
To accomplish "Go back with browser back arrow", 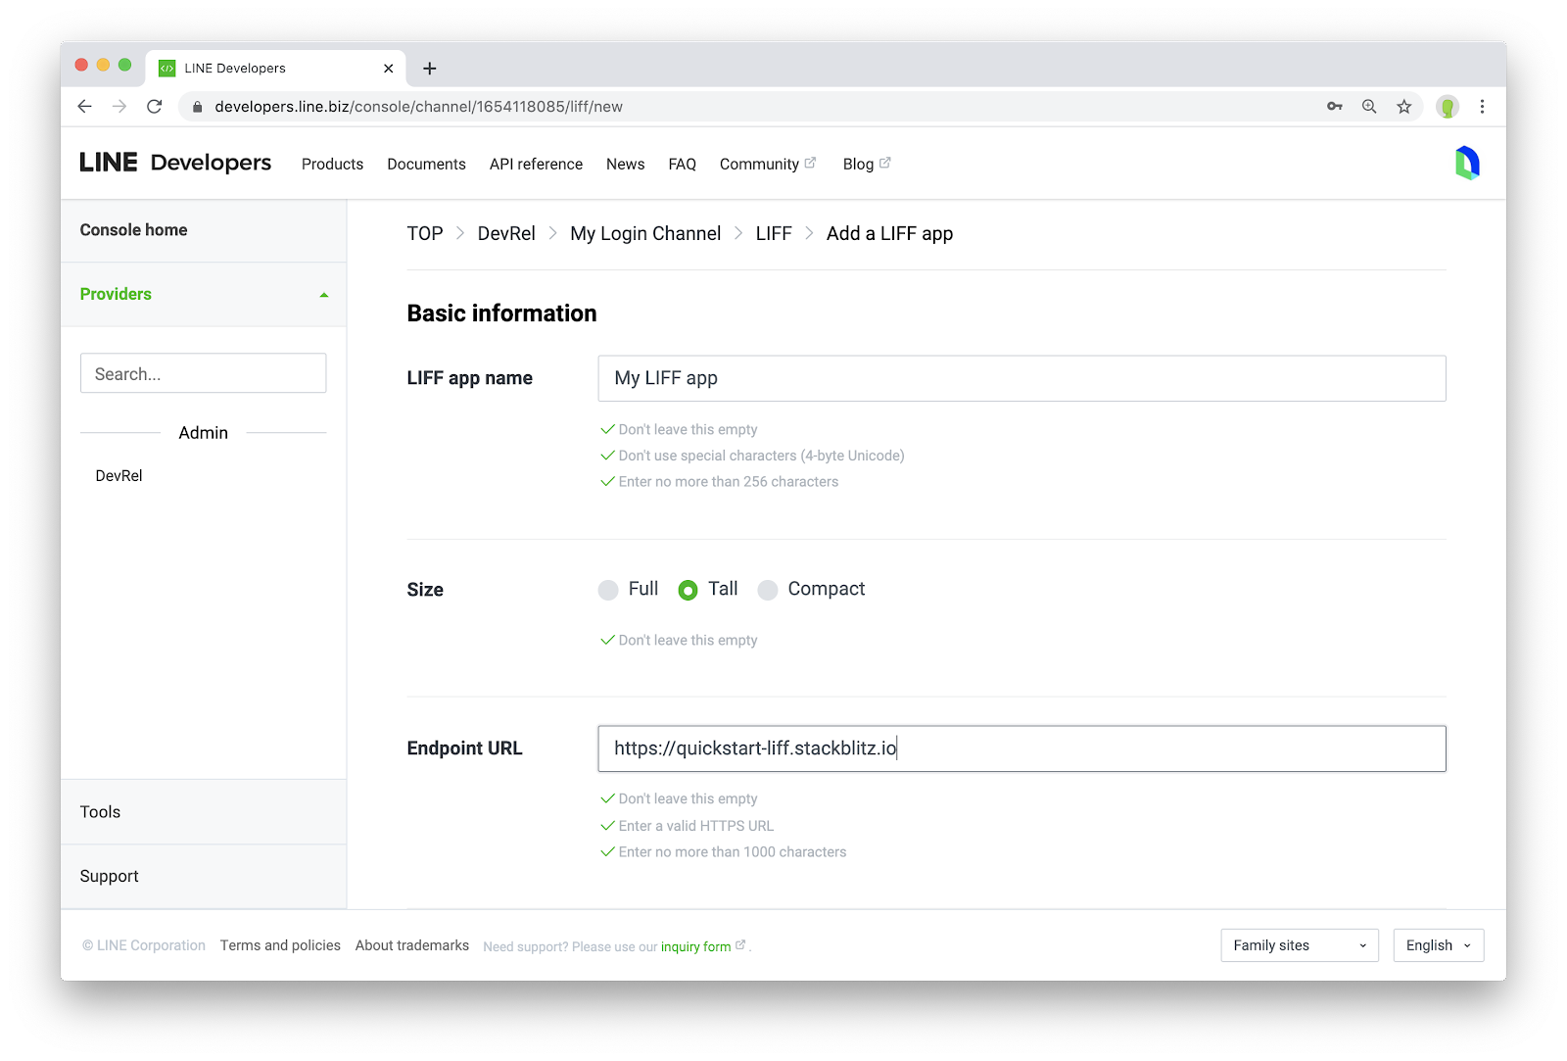I will (x=85, y=107).
